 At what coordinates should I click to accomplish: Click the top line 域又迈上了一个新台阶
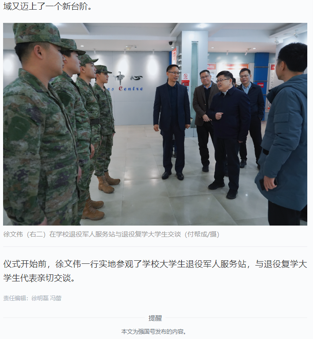coord(48,6)
